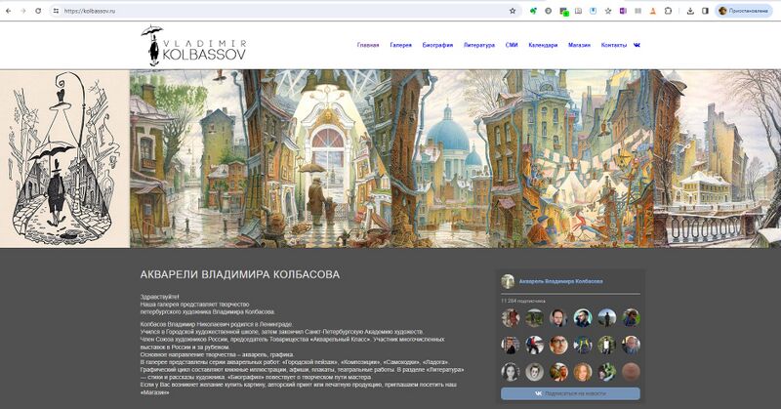Show browser downloads

pos(690,11)
